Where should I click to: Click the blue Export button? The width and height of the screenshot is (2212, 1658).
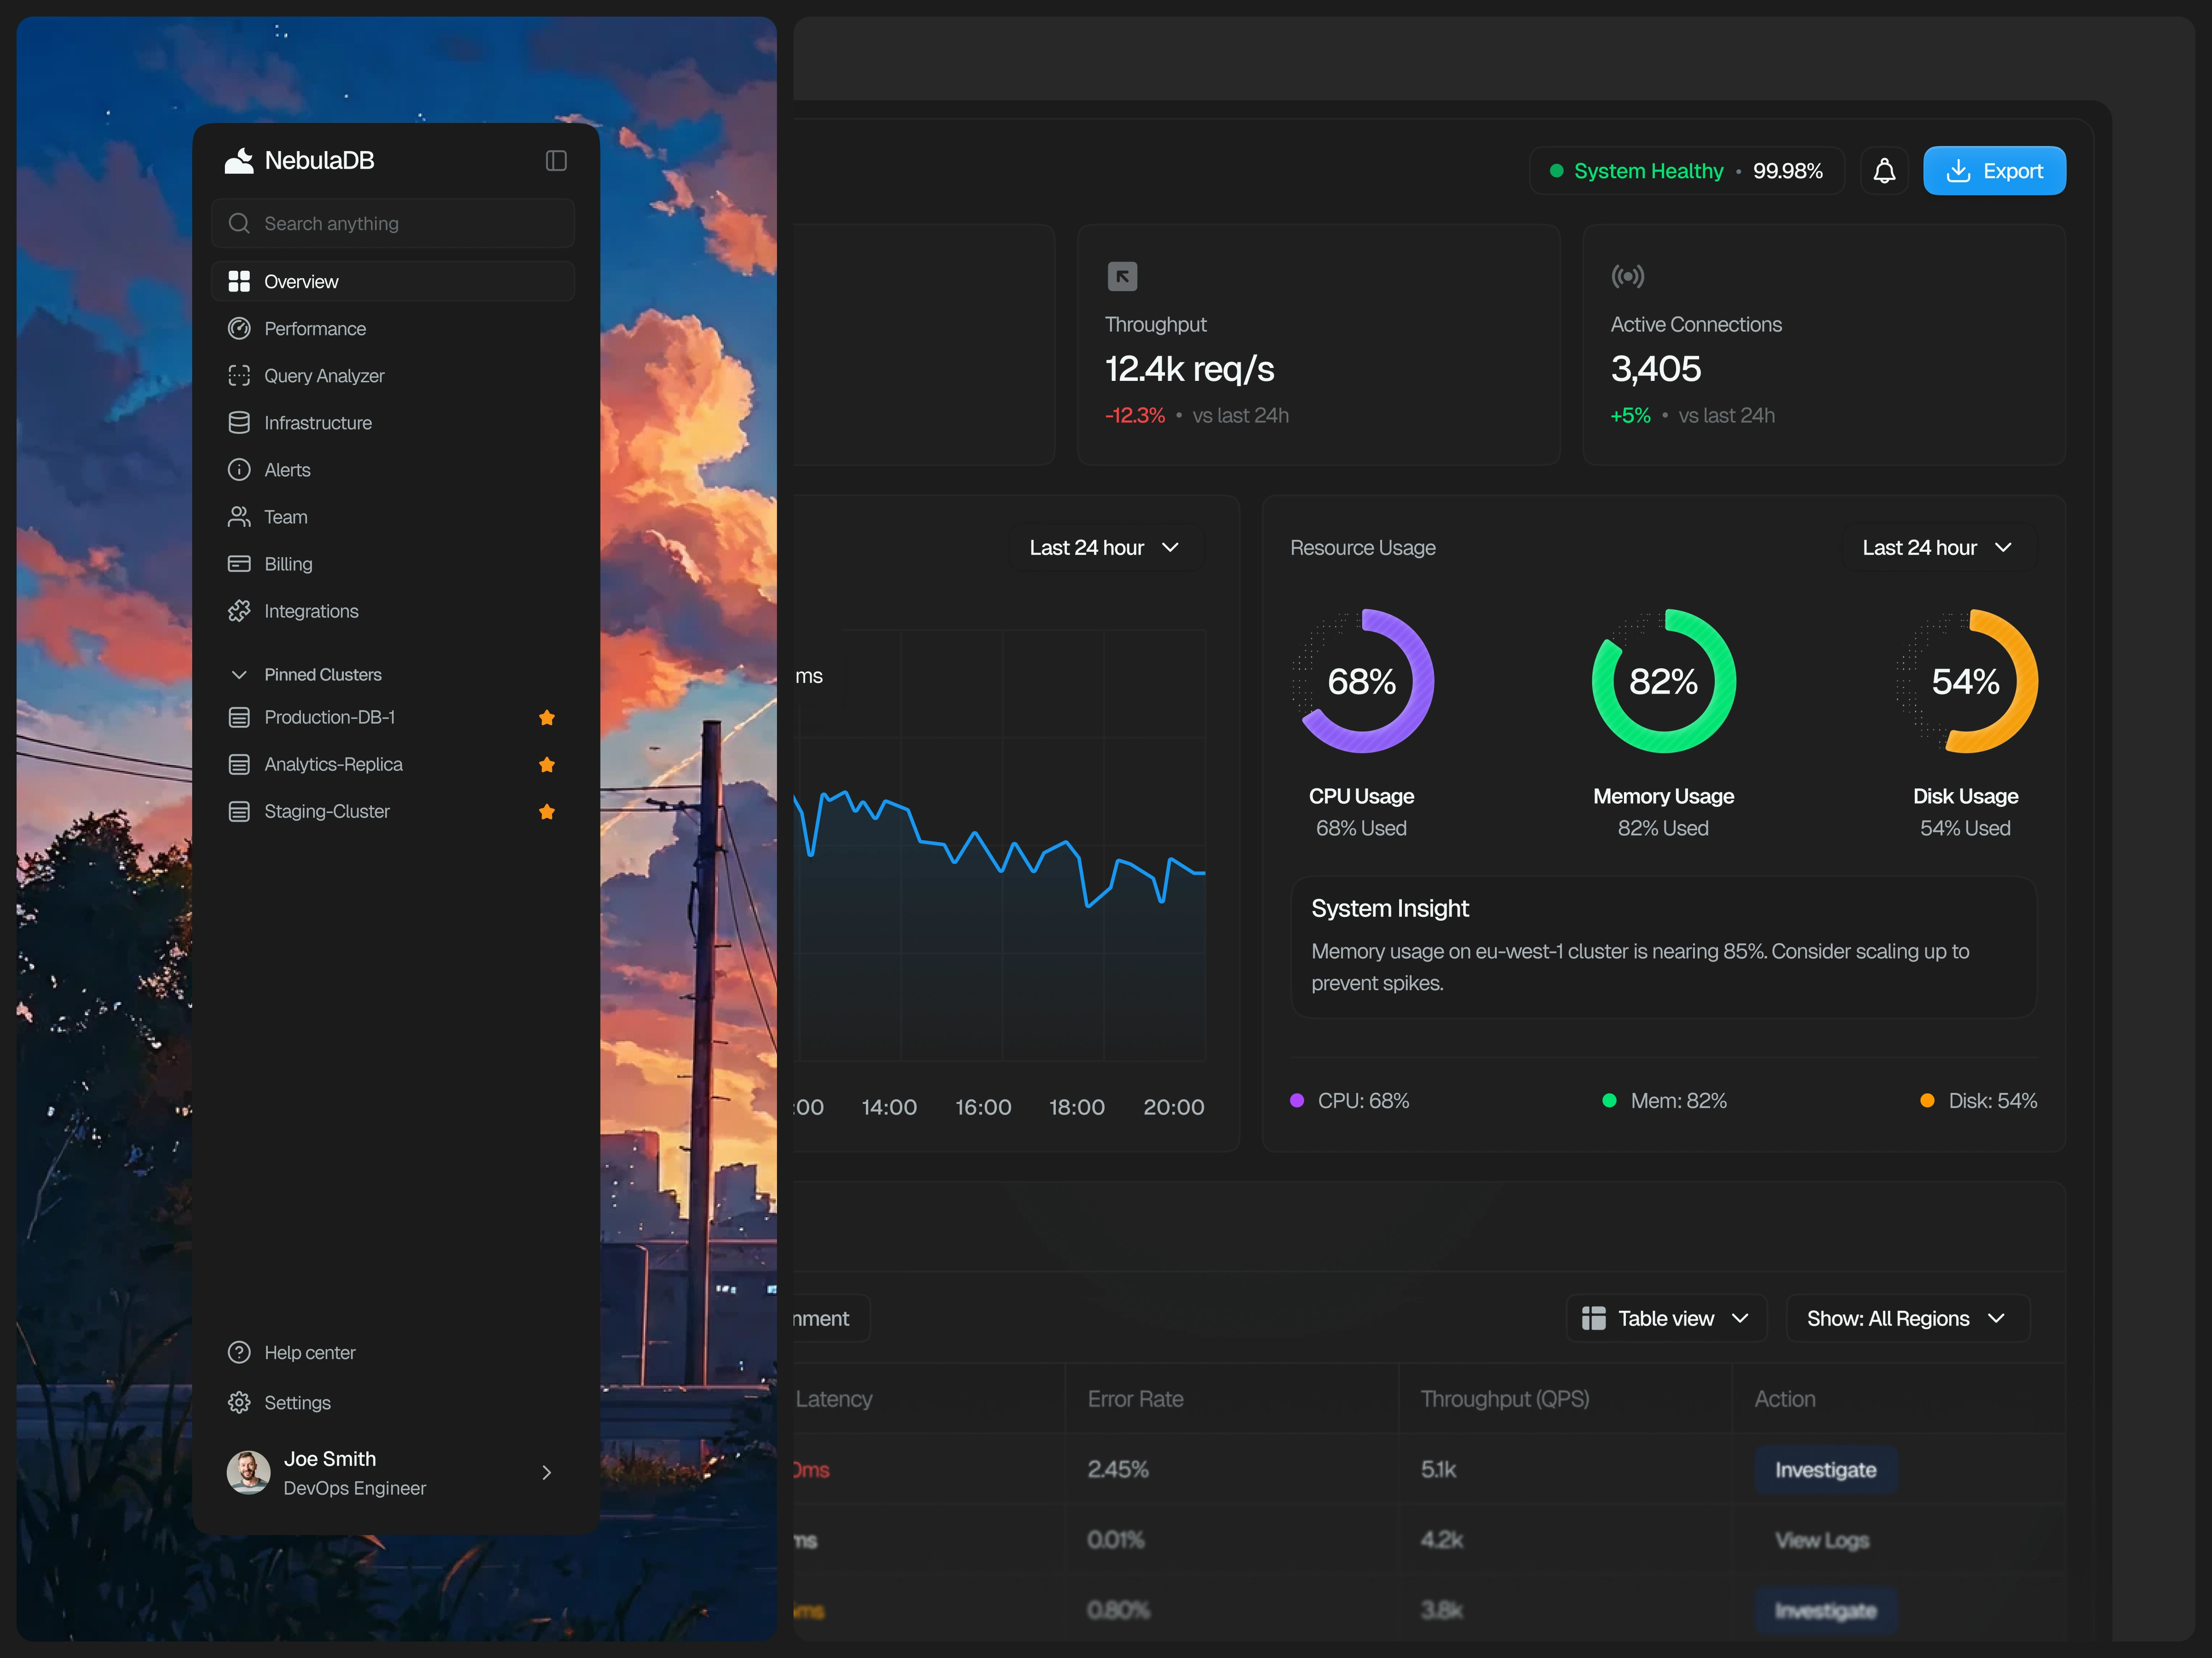[1993, 171]
